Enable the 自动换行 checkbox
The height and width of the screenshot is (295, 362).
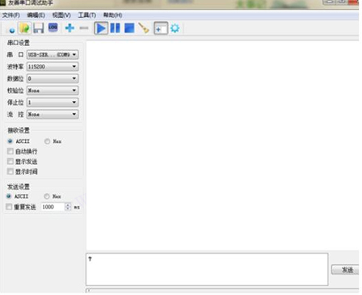(x=11, y=151)
